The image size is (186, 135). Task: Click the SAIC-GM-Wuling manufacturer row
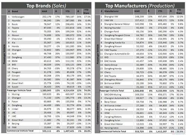(142, 94)
